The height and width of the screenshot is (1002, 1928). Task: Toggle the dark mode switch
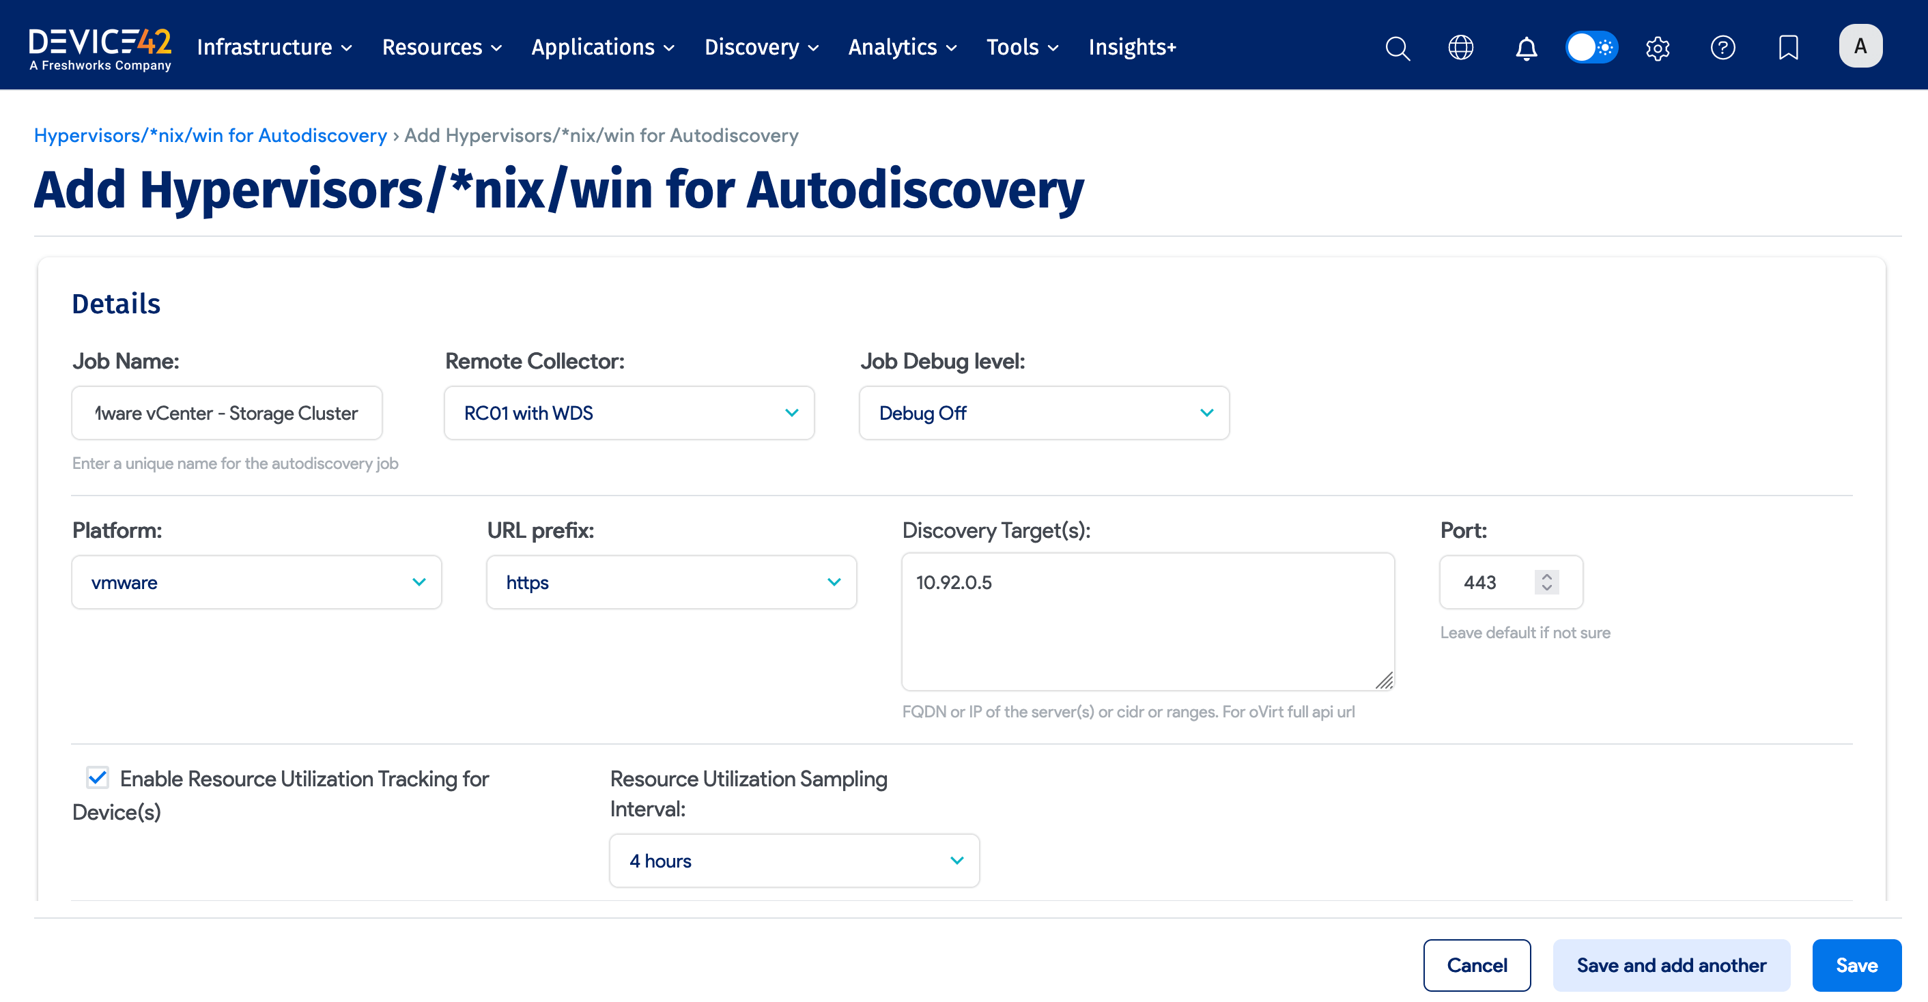[x=1592, y=46]
